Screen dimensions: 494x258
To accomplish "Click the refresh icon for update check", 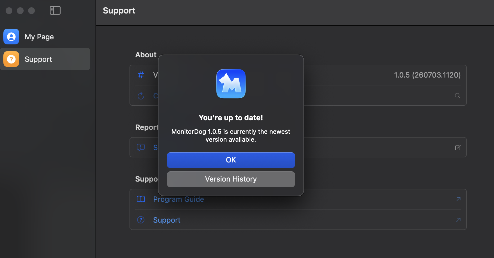I will 141,96.
